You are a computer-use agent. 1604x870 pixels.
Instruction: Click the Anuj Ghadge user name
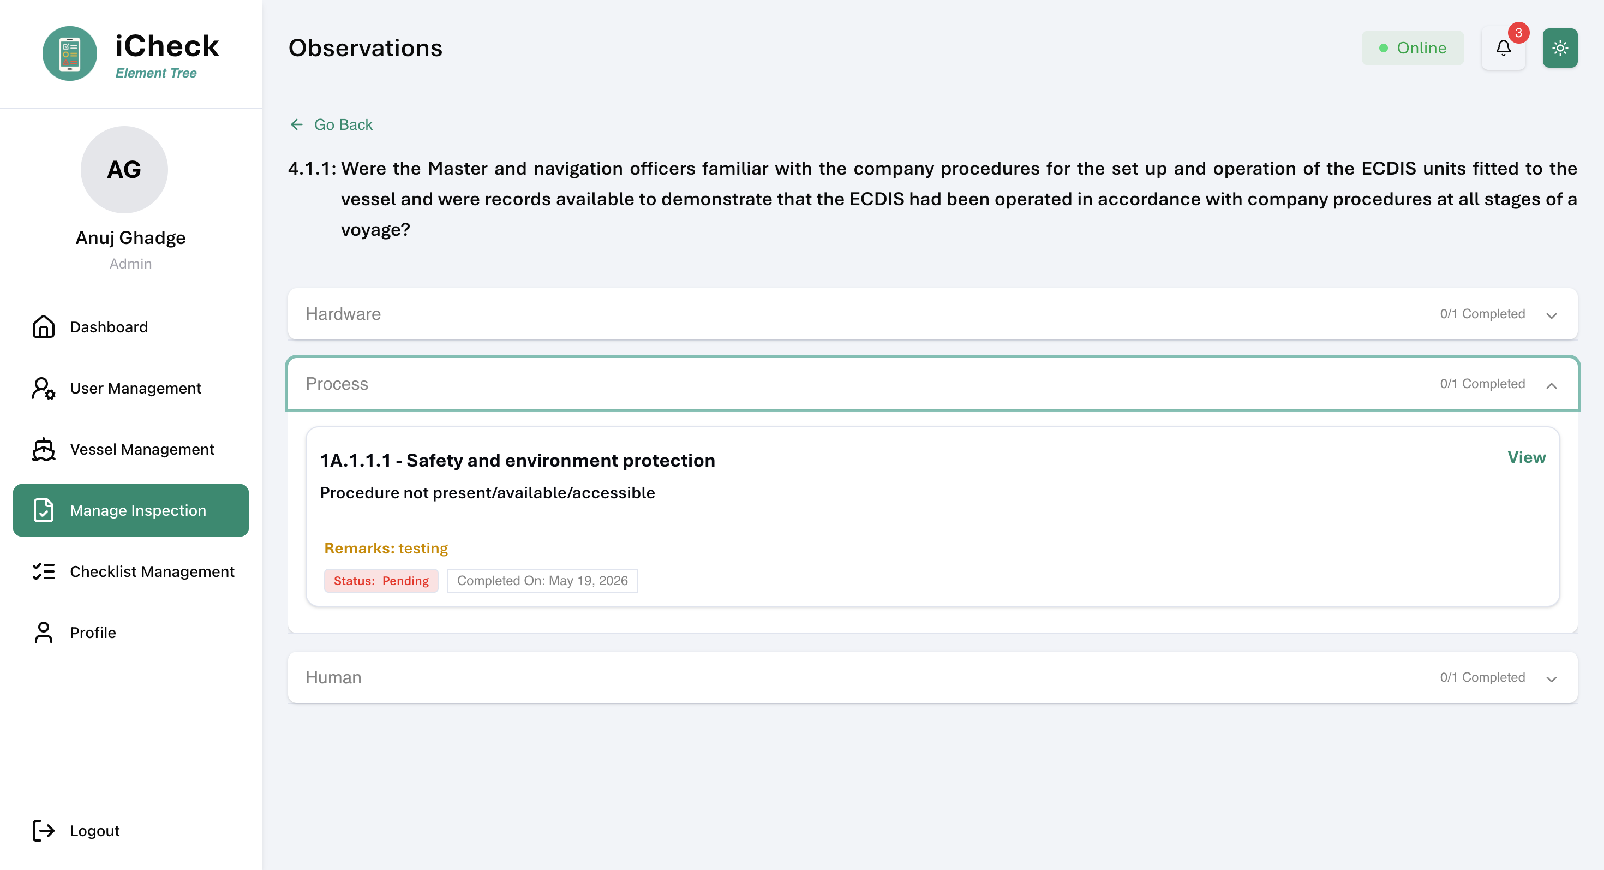tap(131, 237)
